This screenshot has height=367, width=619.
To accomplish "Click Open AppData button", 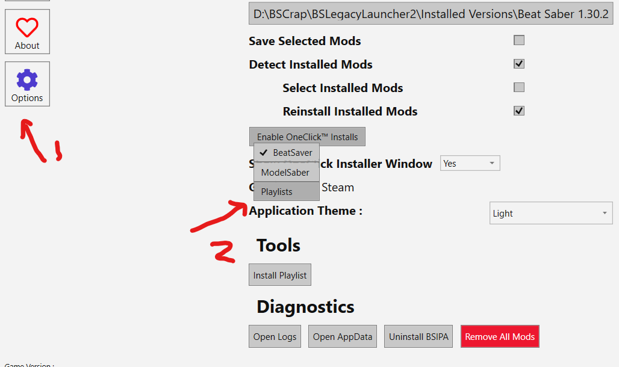I will click(x=342, y=336).
